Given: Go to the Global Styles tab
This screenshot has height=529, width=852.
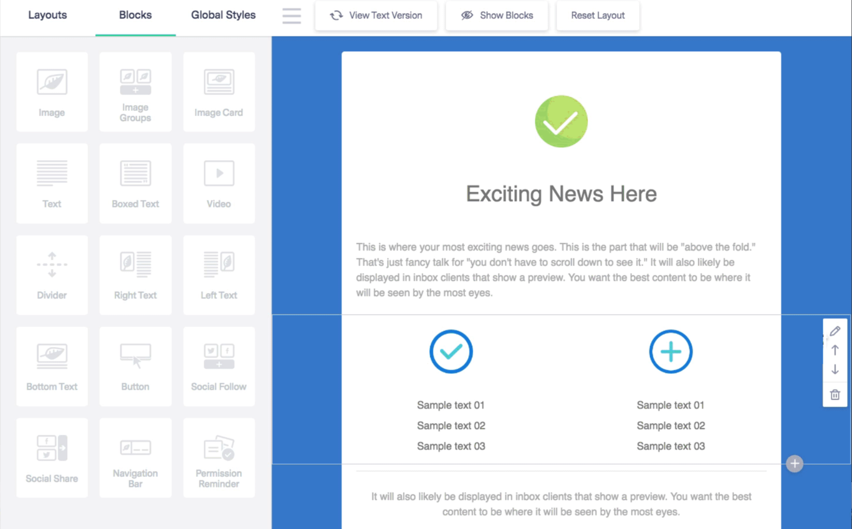Looking at the screenshot, I should [x=223, y=16].
